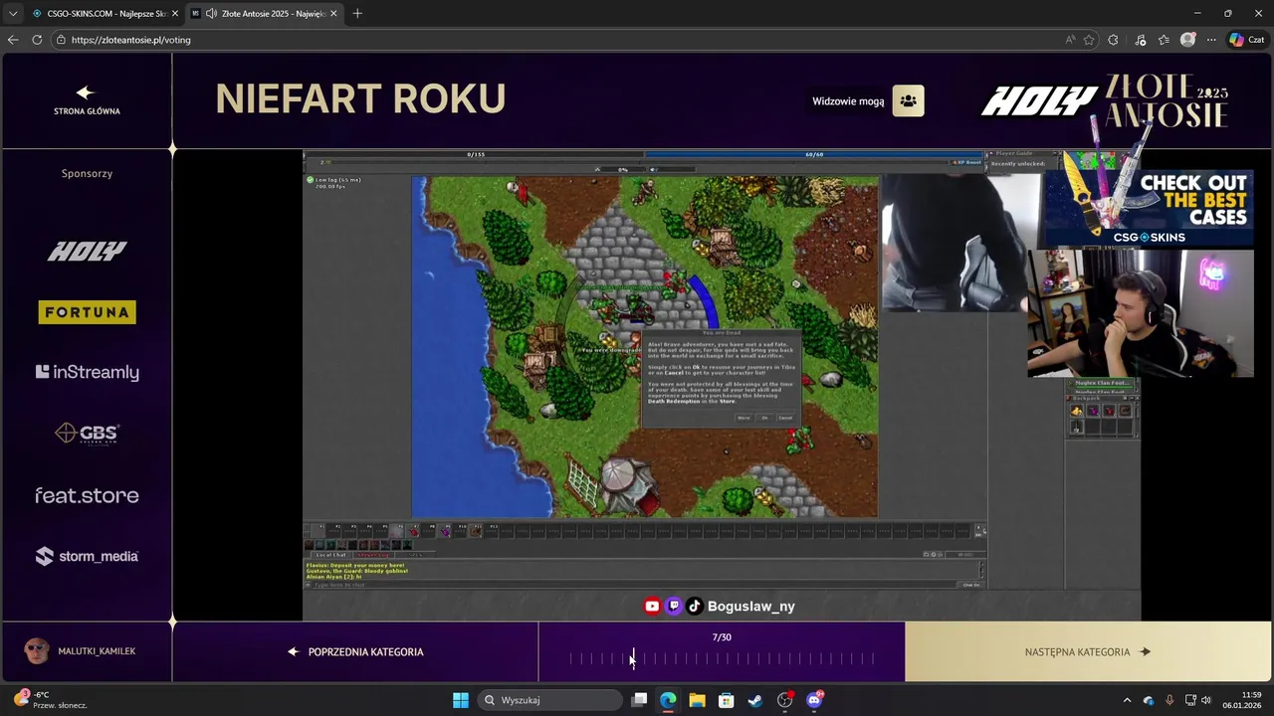Click the Wyszukaj taskbar search box
The height and width of the screenshot is (716, 1274).
[550, 700]
